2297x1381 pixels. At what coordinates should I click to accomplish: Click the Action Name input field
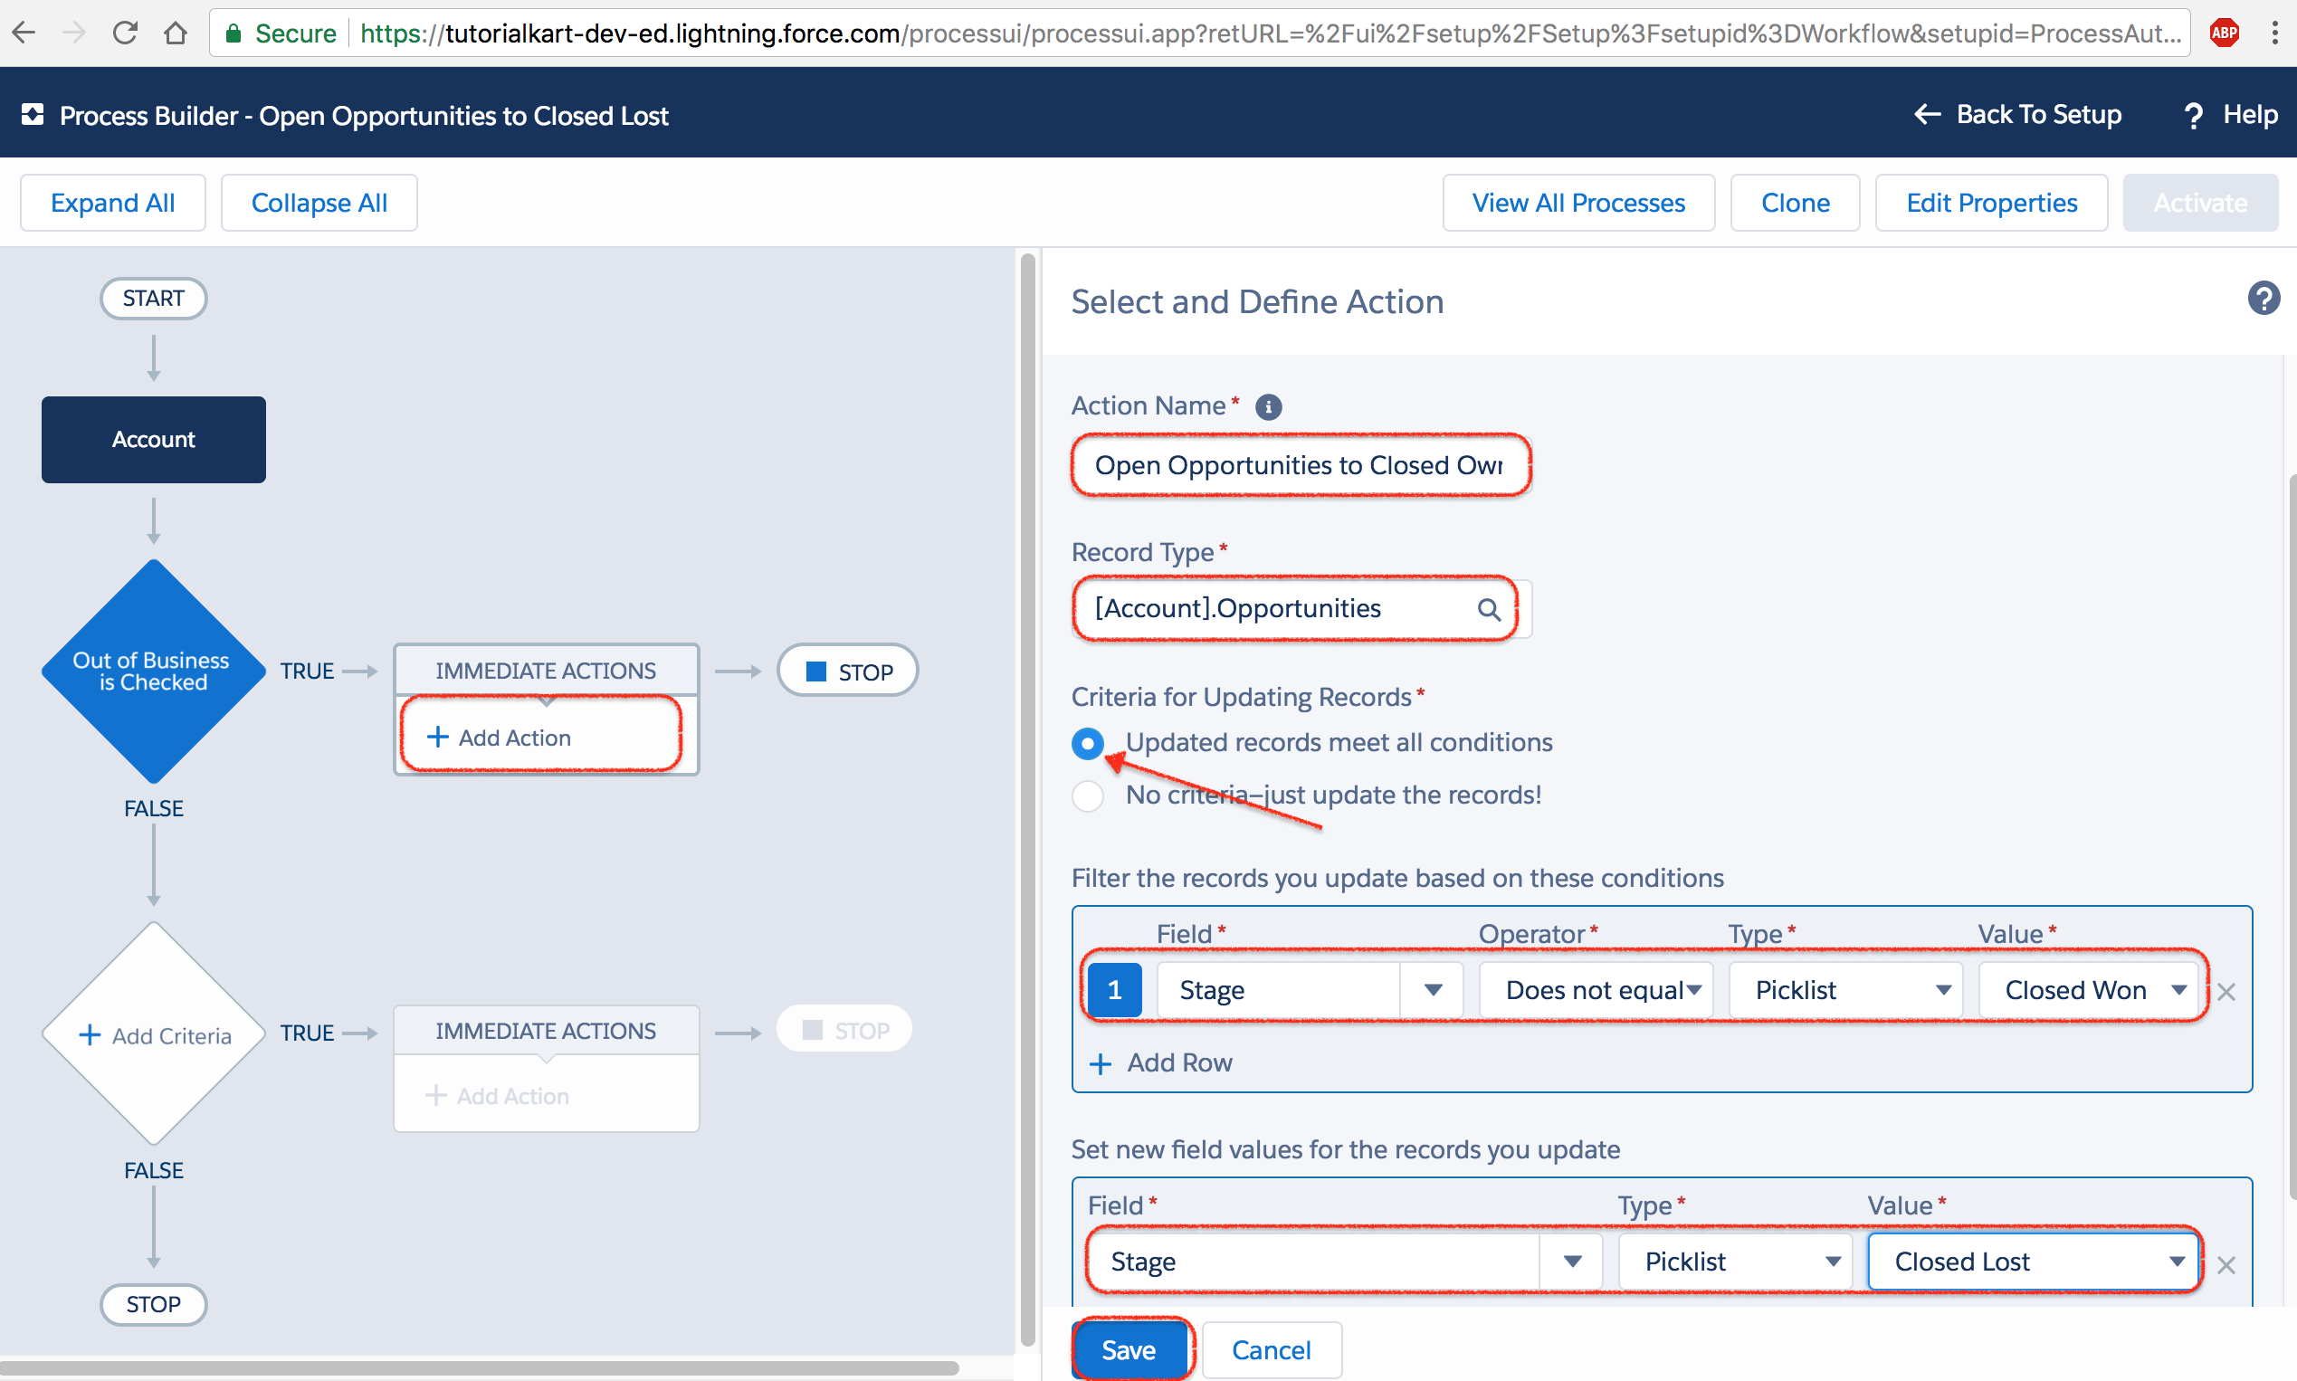pyautogui.click(x=1298, y=464)
